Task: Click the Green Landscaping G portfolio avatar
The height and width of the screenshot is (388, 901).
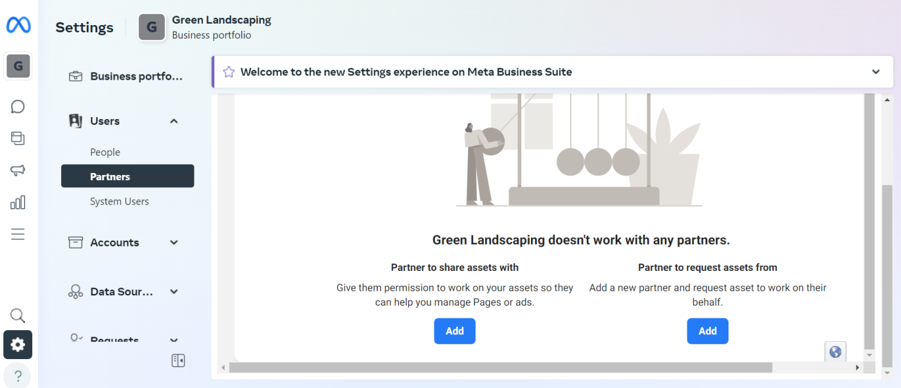Action: [152, 27]
